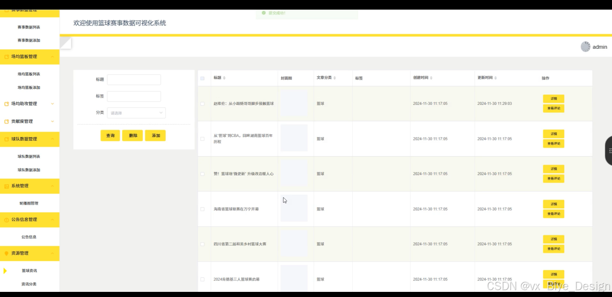Screen dimensions: 612x297
Task: Check the row 篮球场"微更新"升级改造暖人心
Action: coord(202,174)
